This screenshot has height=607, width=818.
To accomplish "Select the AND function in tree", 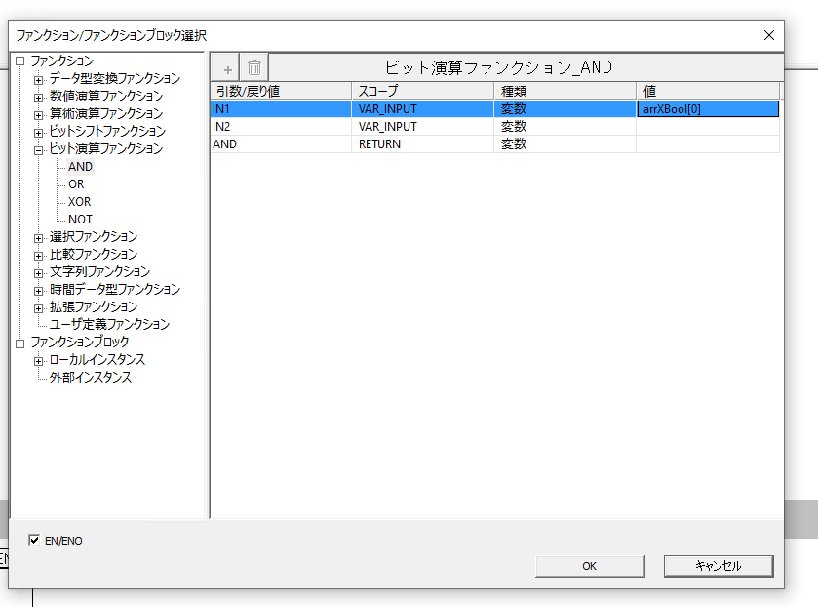I will pyautogui.click(x=80, y=167).
